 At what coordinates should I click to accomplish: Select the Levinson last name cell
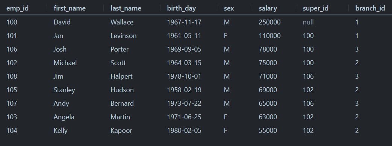pos(124,36)
